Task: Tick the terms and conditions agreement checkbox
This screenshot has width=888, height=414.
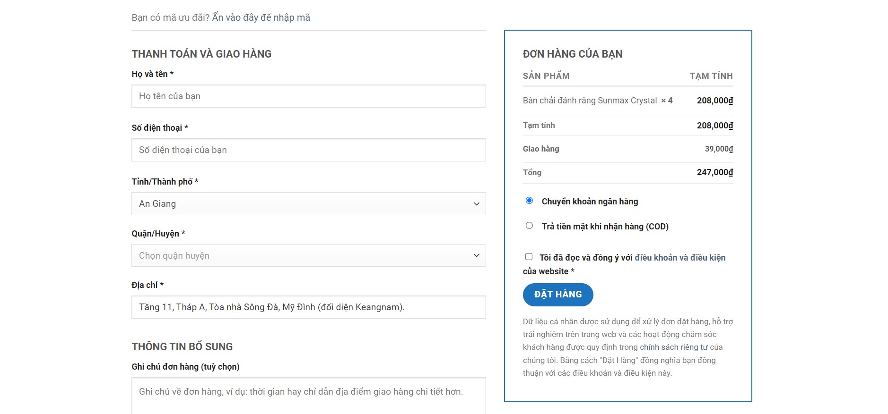Action: [x=529, y=257]
